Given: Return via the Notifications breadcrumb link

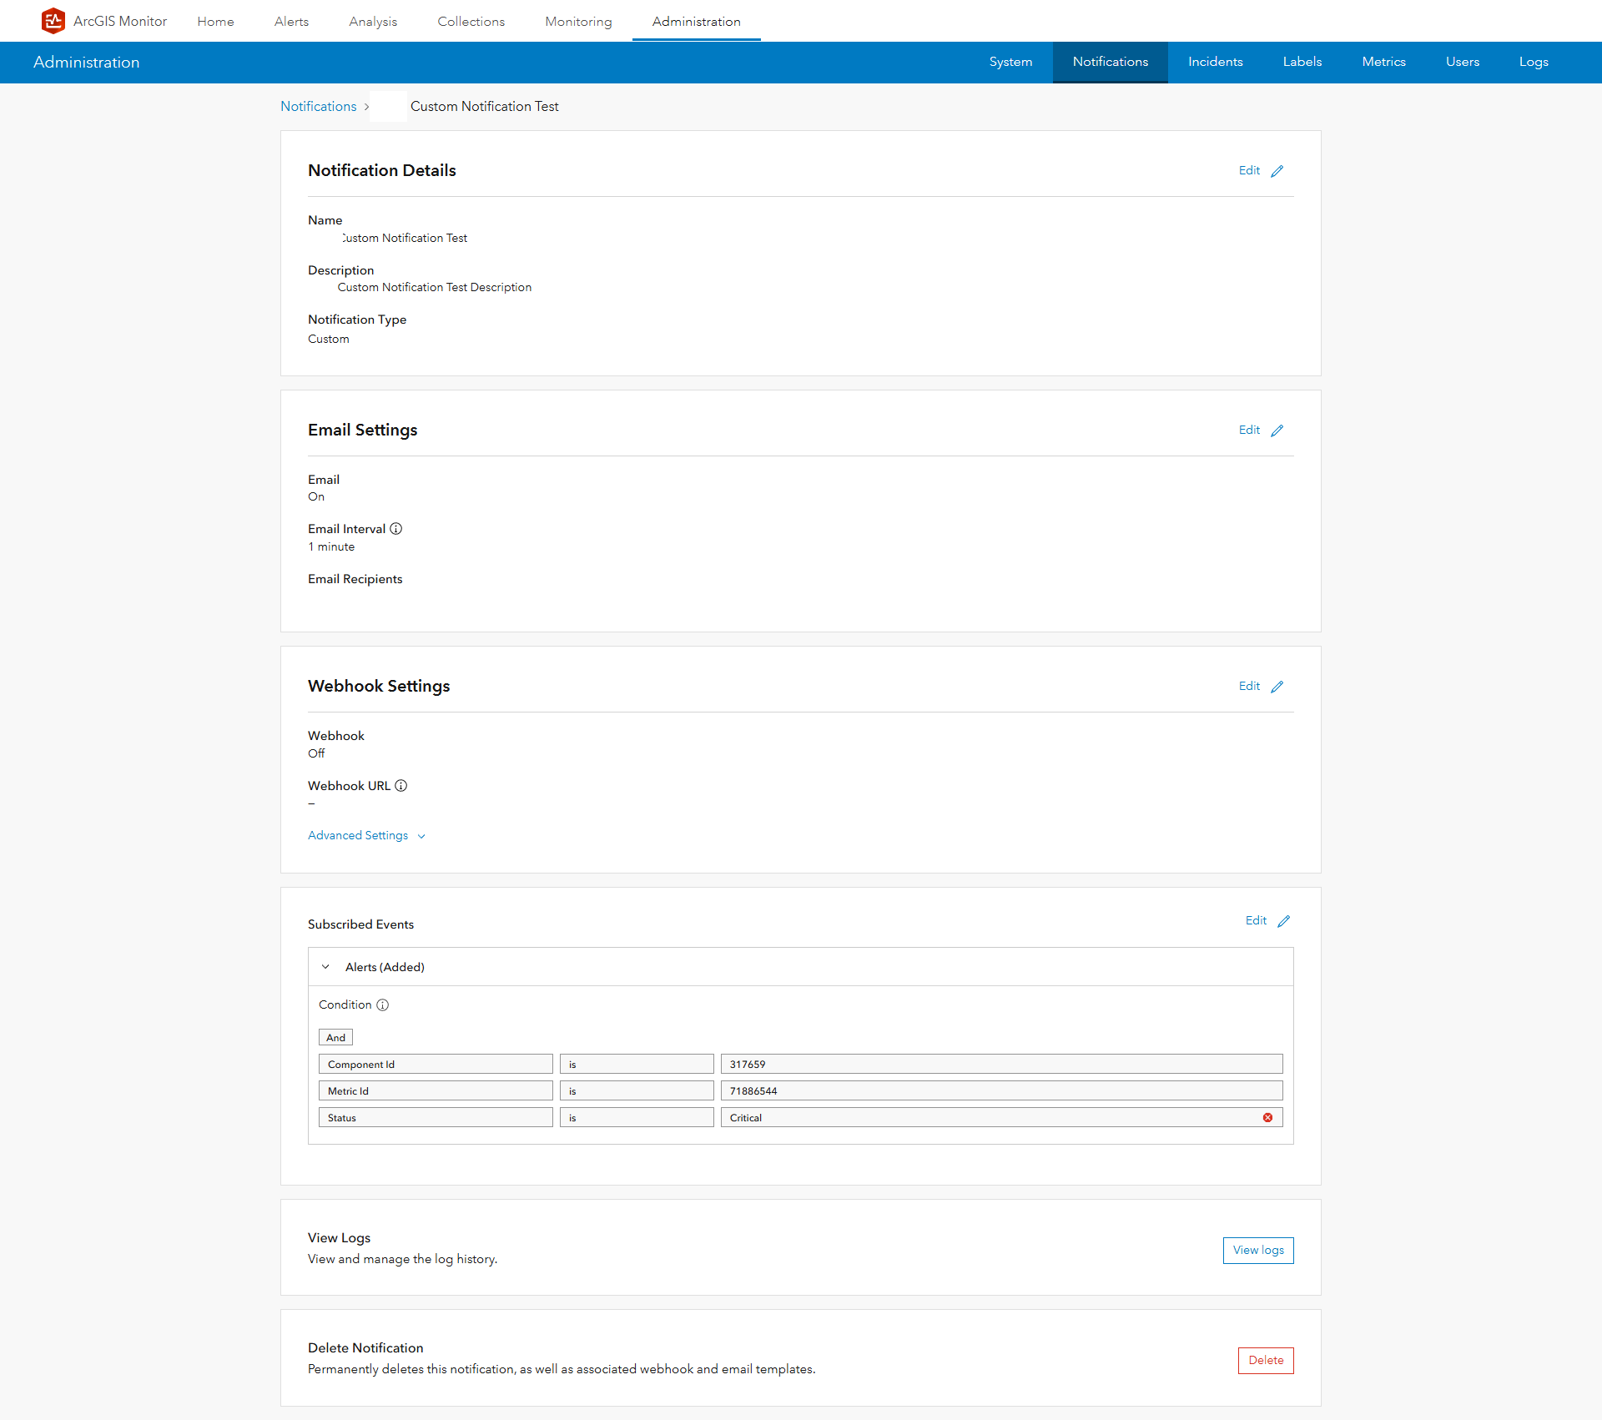Looking at the screenshot, I should pyautogui.click(x=318, y=106).
